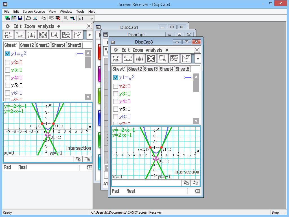The width and height of the screenshot is (289, 217).
Task: Open print preview from the main toolbar
Action: click(x=35, y=18)
